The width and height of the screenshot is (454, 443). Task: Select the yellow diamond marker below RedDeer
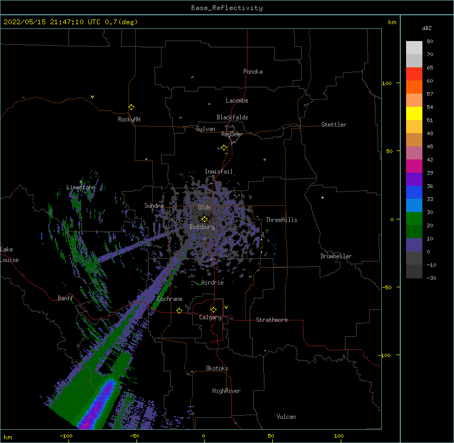(x=224, y=148)
